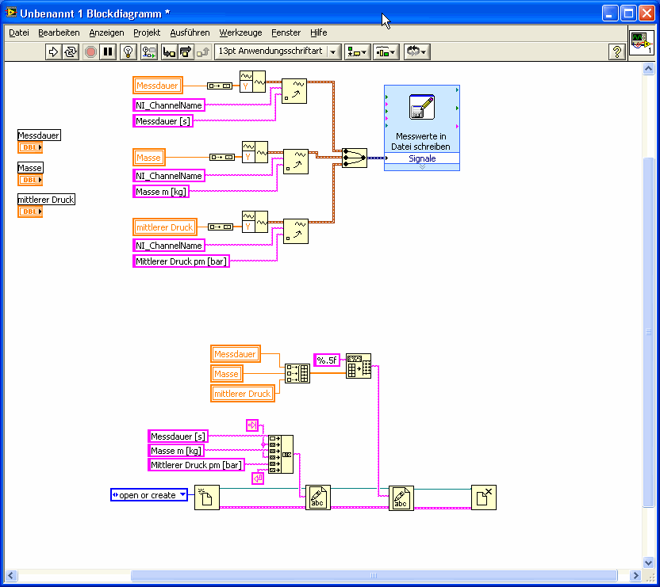Select Open/Create/Replace File node
Viewport: 660px width, 587px height.
point(207,497)
